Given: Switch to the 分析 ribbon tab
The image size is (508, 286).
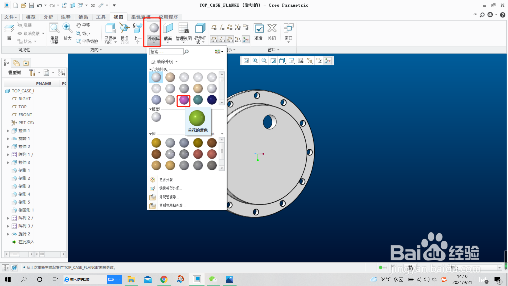Looking at the screenshot, I should [48, 17].
